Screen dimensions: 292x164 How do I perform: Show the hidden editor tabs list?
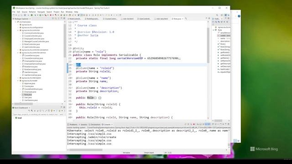[x=186, y=19]
